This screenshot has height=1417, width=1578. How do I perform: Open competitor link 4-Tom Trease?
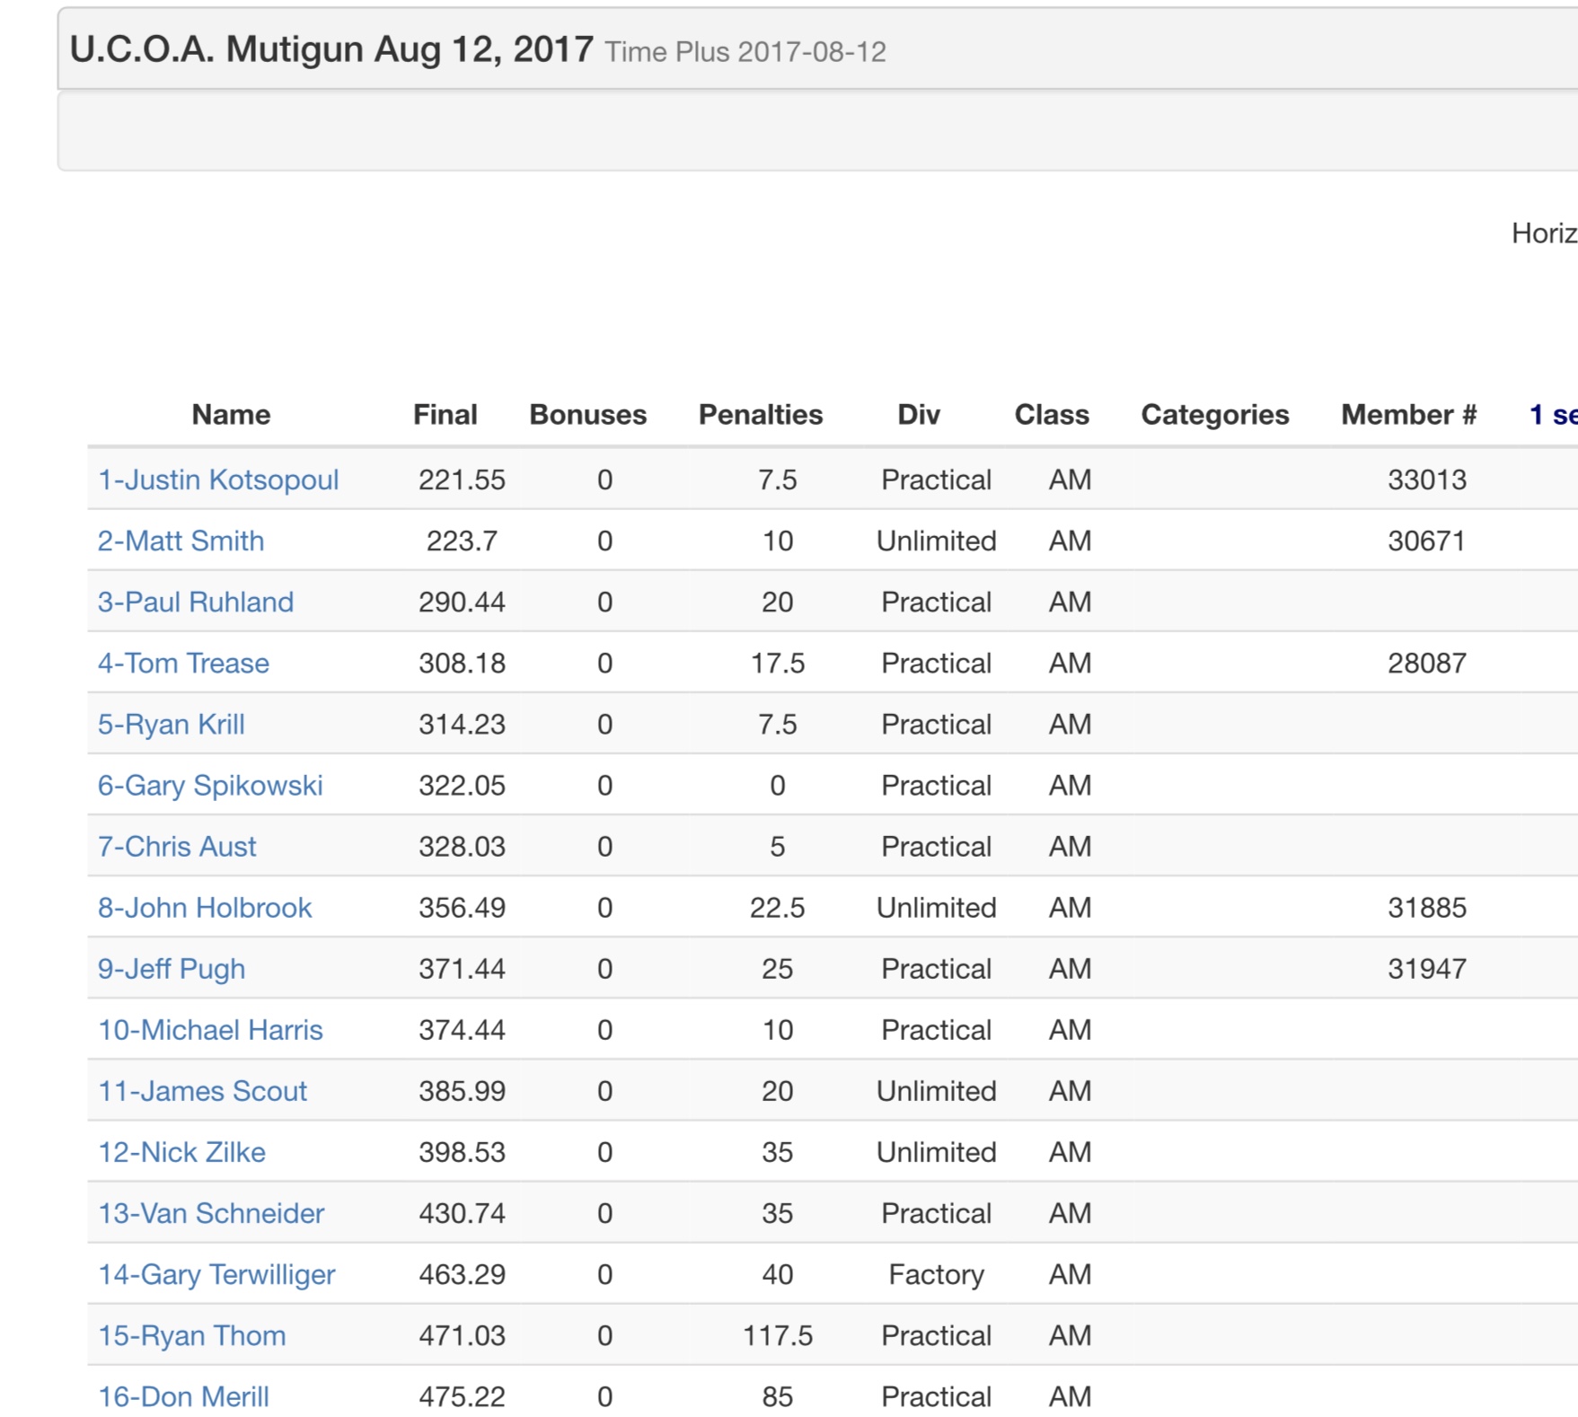(x=183, y=663)
